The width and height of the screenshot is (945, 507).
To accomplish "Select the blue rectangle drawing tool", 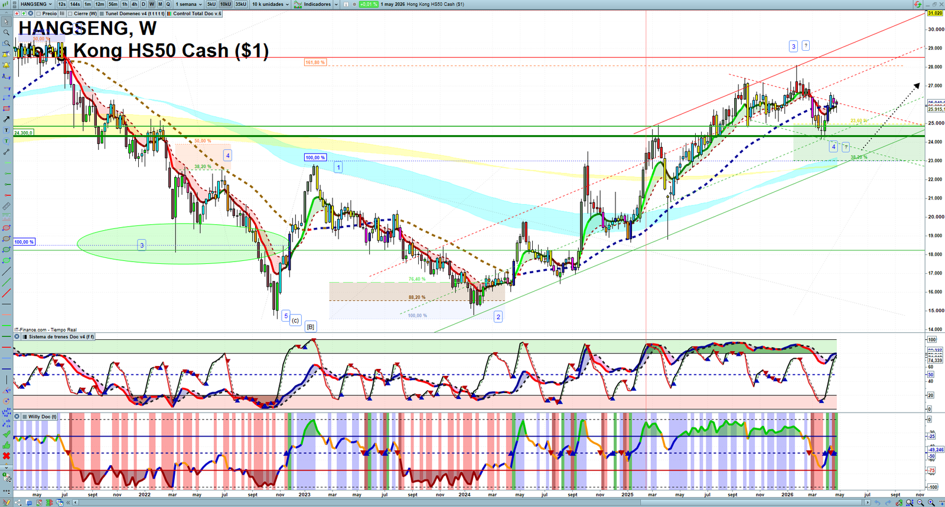I will pyautogui.click(x=7, y=98).
